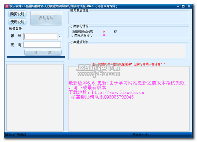
Task: Click the 当前视频已完成 label
Action: (x=83, y=31)
